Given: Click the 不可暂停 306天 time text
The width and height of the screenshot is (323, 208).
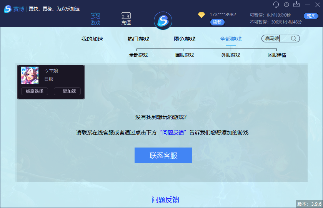Looking at the screenshot, I should tap(276, 22).
